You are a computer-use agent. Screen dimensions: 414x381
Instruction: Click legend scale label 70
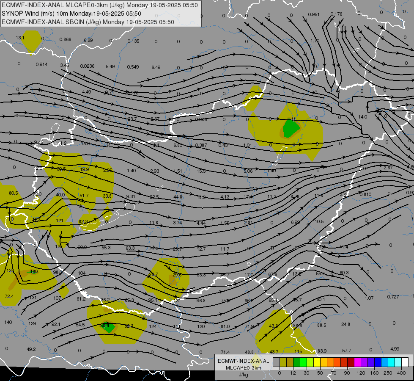[334, 373]
